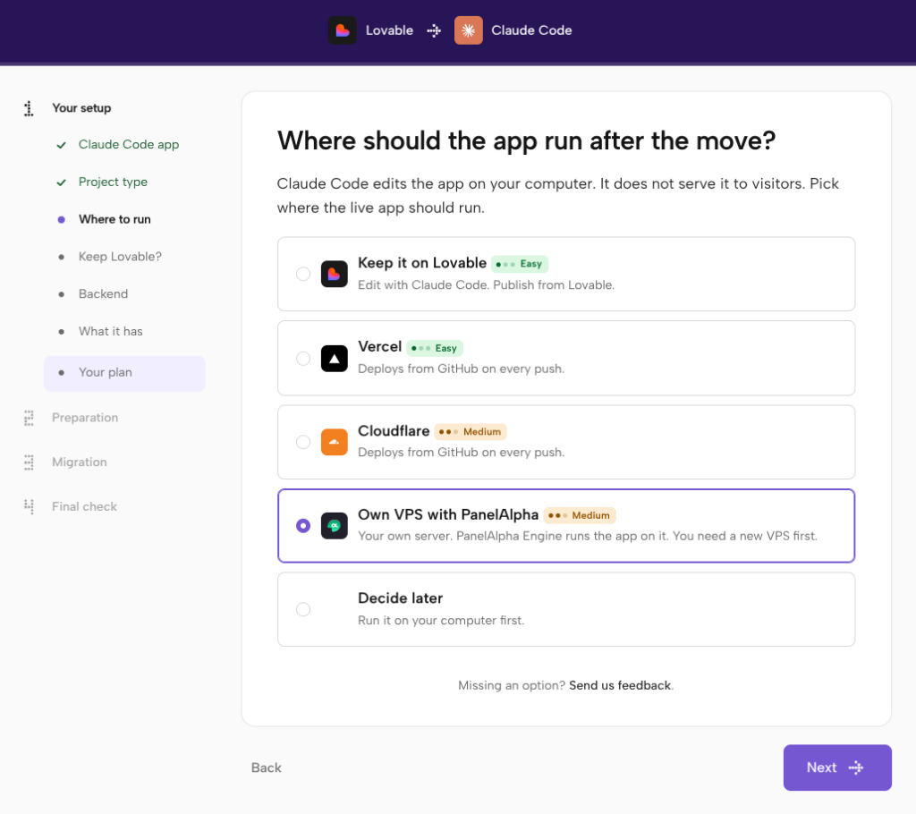Click the Next button
The width and height of the screenshot is (916, 814).
tap(837, 767)
